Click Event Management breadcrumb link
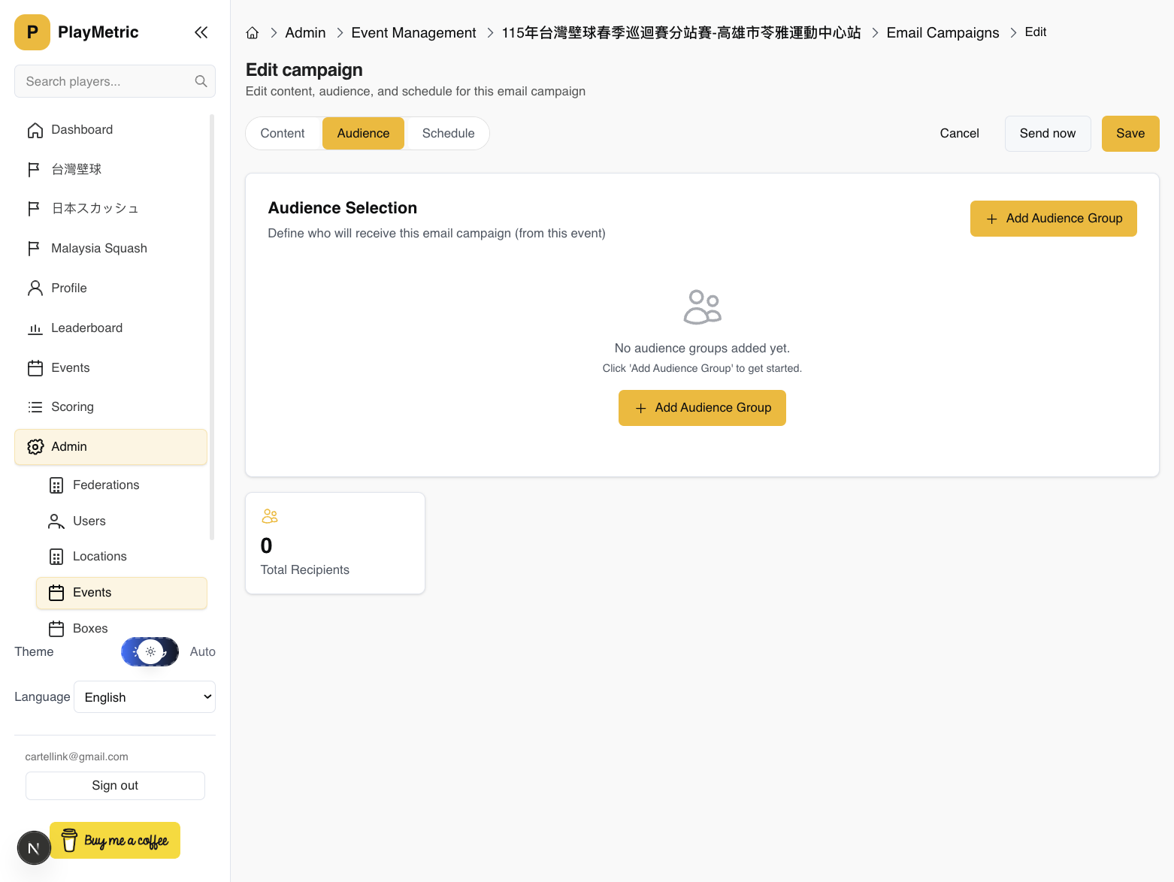The height and width of the screenshot is (882, 1174). (413, 33)
